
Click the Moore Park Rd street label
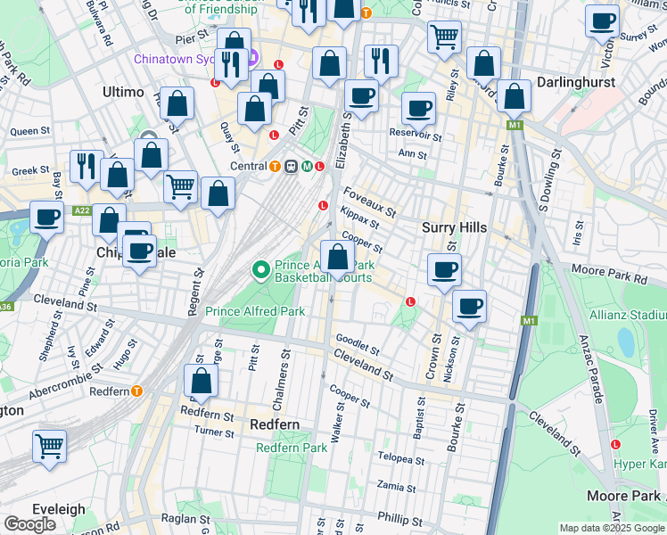(x=609, y=274)
